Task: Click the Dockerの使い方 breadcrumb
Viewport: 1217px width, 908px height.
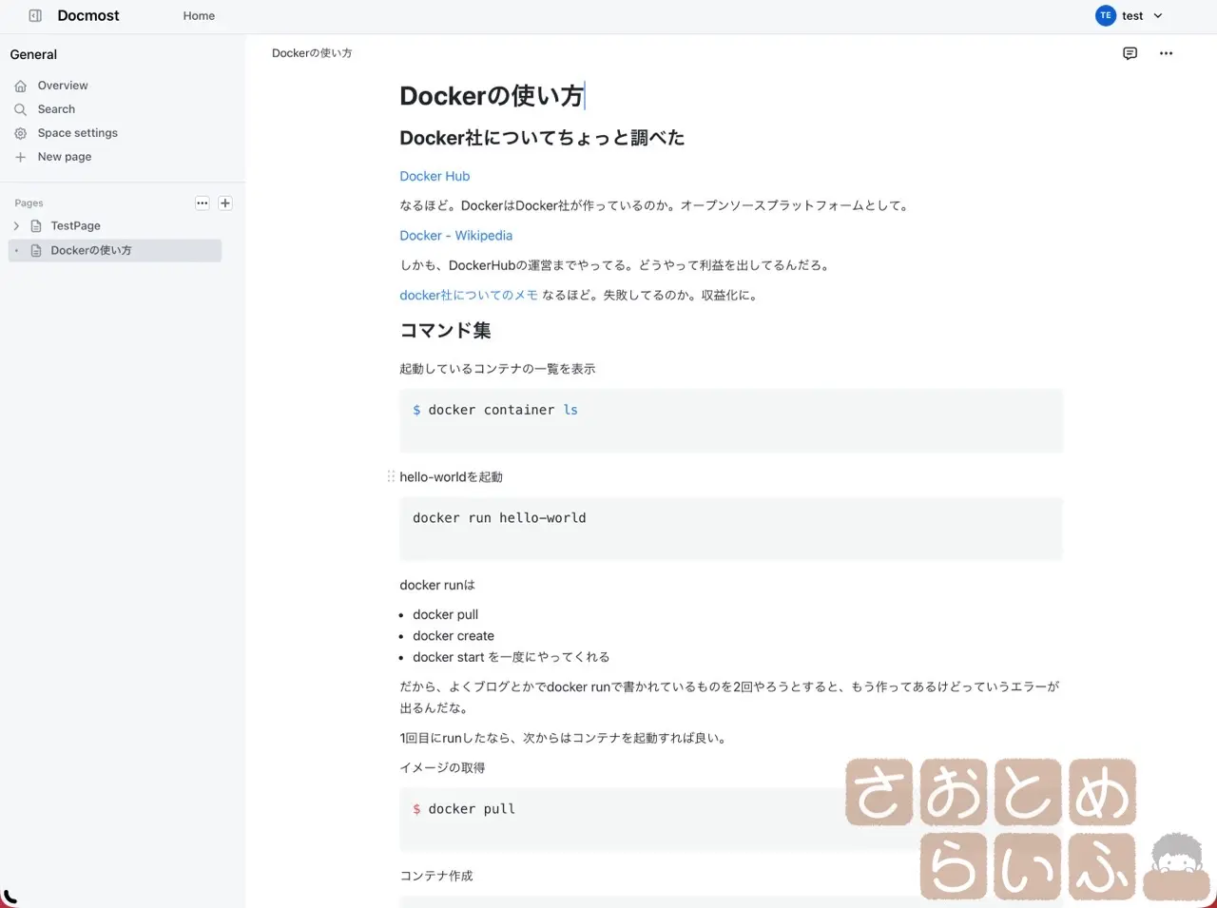Action: (x=312, y=53)
